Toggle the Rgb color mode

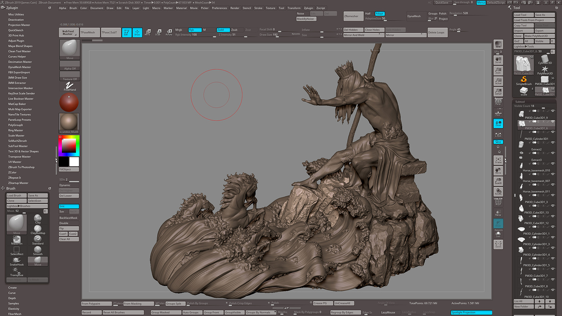tap(195, 29)
